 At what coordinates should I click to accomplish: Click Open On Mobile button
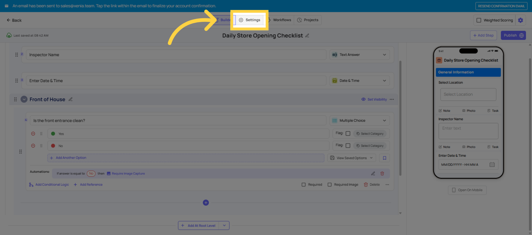coord(467,190)
